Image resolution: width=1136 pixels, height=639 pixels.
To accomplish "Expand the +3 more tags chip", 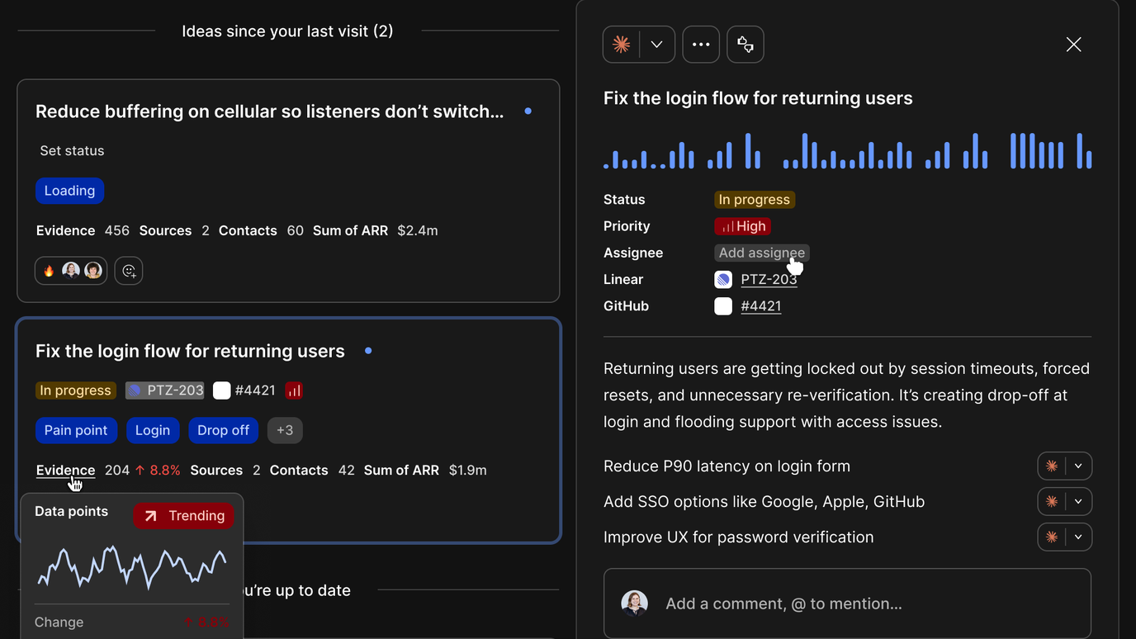I will pos(285,430).
